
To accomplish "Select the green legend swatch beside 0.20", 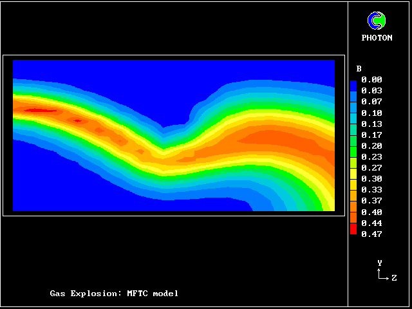I will coord(353,145).
